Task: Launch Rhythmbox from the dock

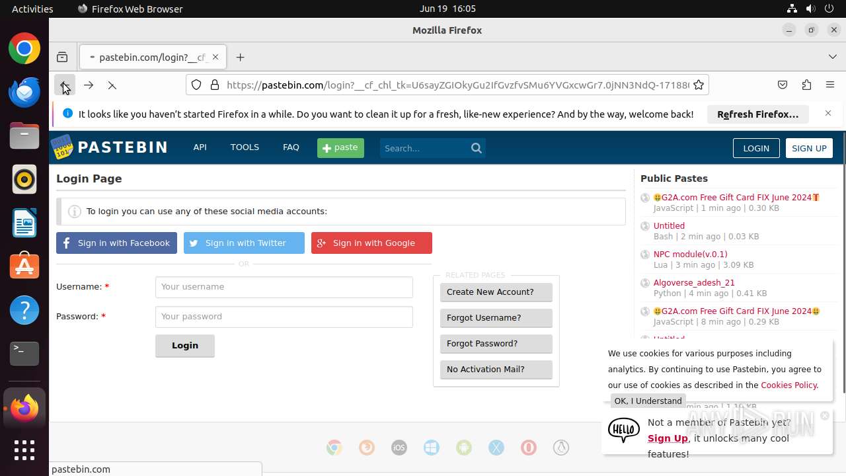Action: tap(24, 180)
